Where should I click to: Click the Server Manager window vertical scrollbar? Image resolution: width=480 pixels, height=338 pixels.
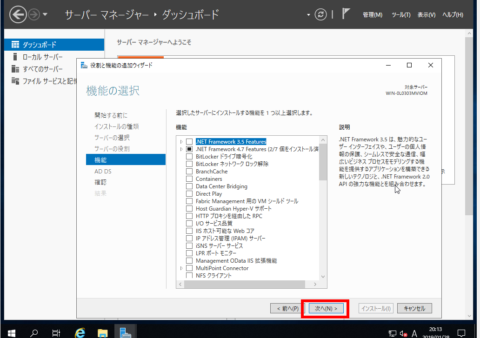tap(469, 126)
